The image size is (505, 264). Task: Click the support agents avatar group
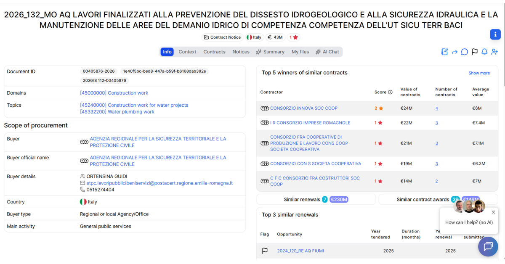point(469,206)
